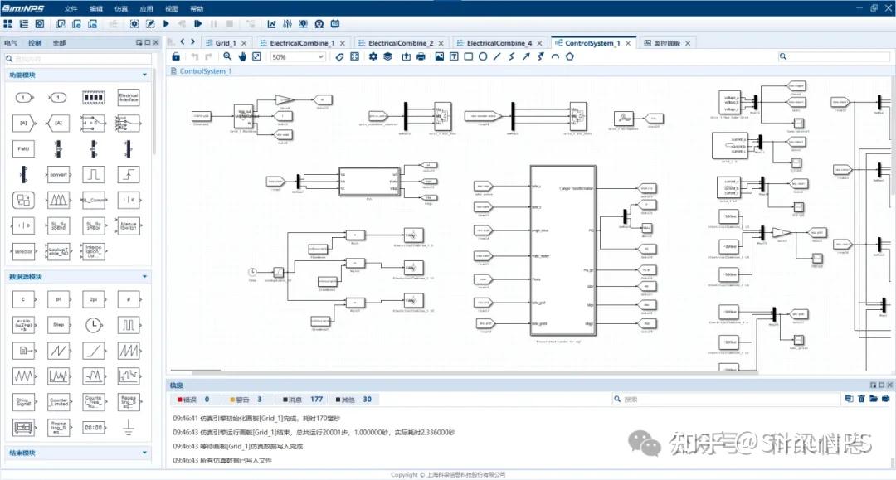Select the Rectangle drawing tool

pyautogui.click(x=466, y=56)
